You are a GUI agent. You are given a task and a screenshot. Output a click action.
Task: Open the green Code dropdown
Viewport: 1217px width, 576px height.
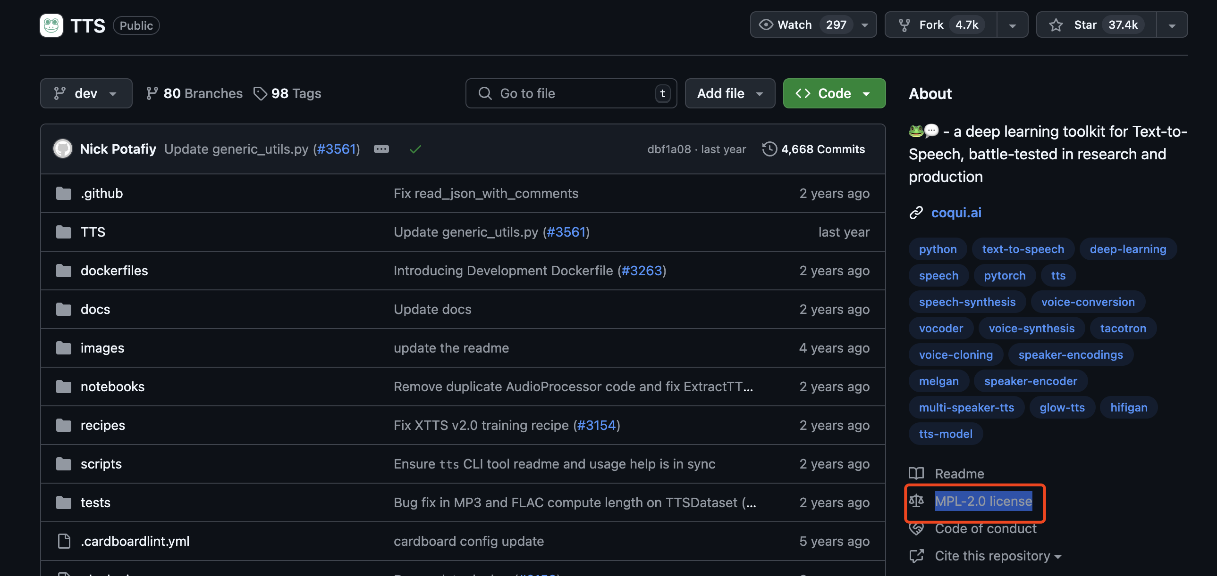(834, 93)
